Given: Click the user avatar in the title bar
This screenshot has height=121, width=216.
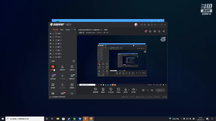Looking at the screenshot, I should point(136,24).
